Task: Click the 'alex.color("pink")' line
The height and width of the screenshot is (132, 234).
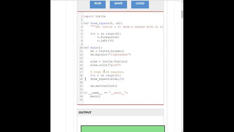Action: pos(105,65)
